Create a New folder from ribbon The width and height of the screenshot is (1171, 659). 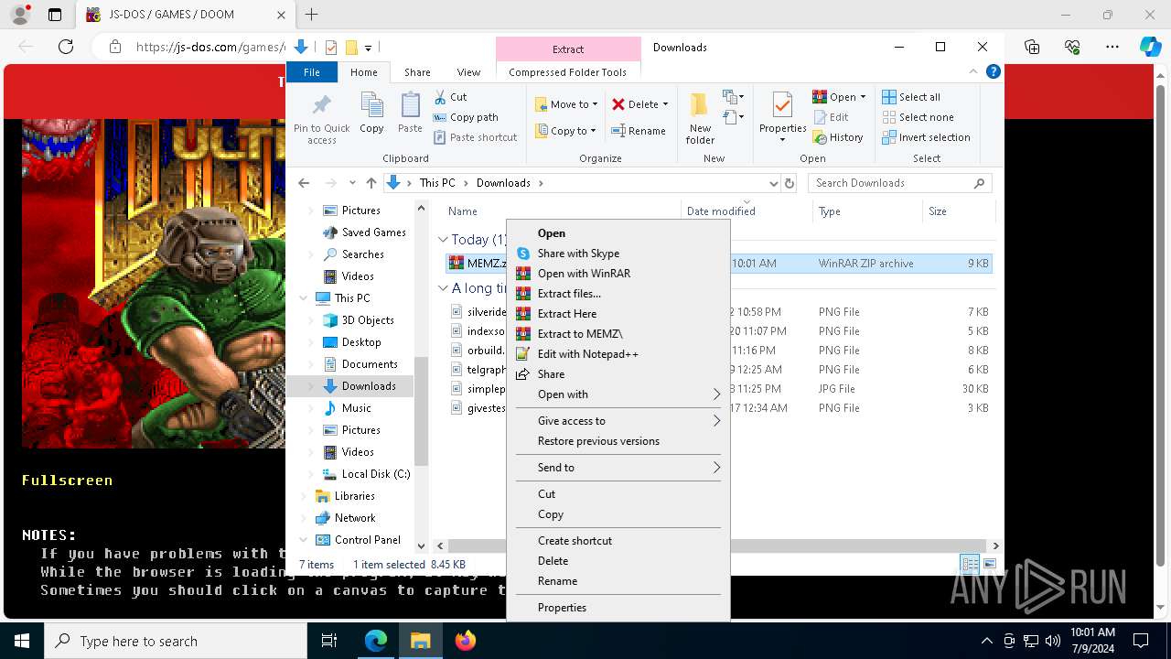click(x=700, y=117)
